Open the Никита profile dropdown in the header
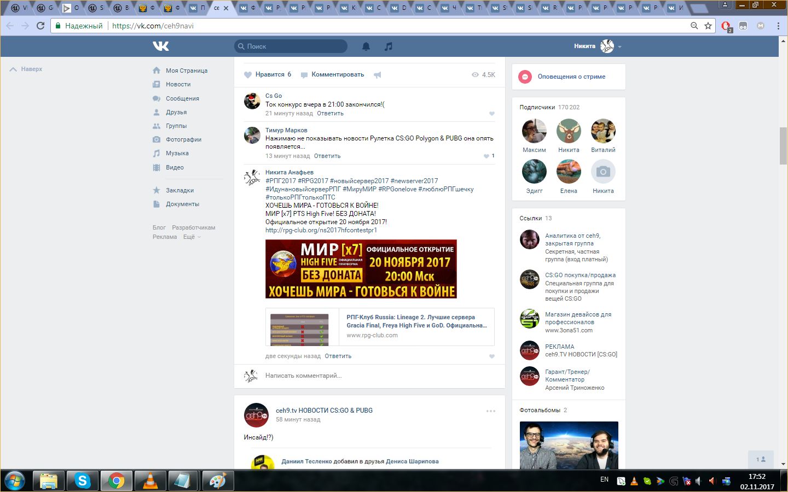 point(598,46)
